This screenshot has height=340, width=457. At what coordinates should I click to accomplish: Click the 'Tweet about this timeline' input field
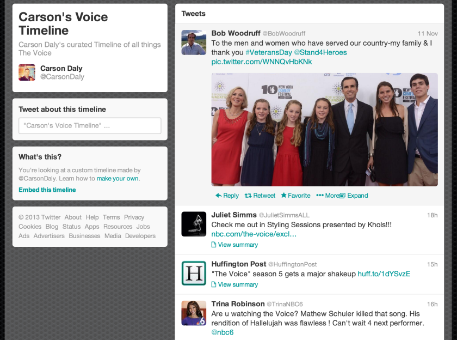click(x=90, y=126)
